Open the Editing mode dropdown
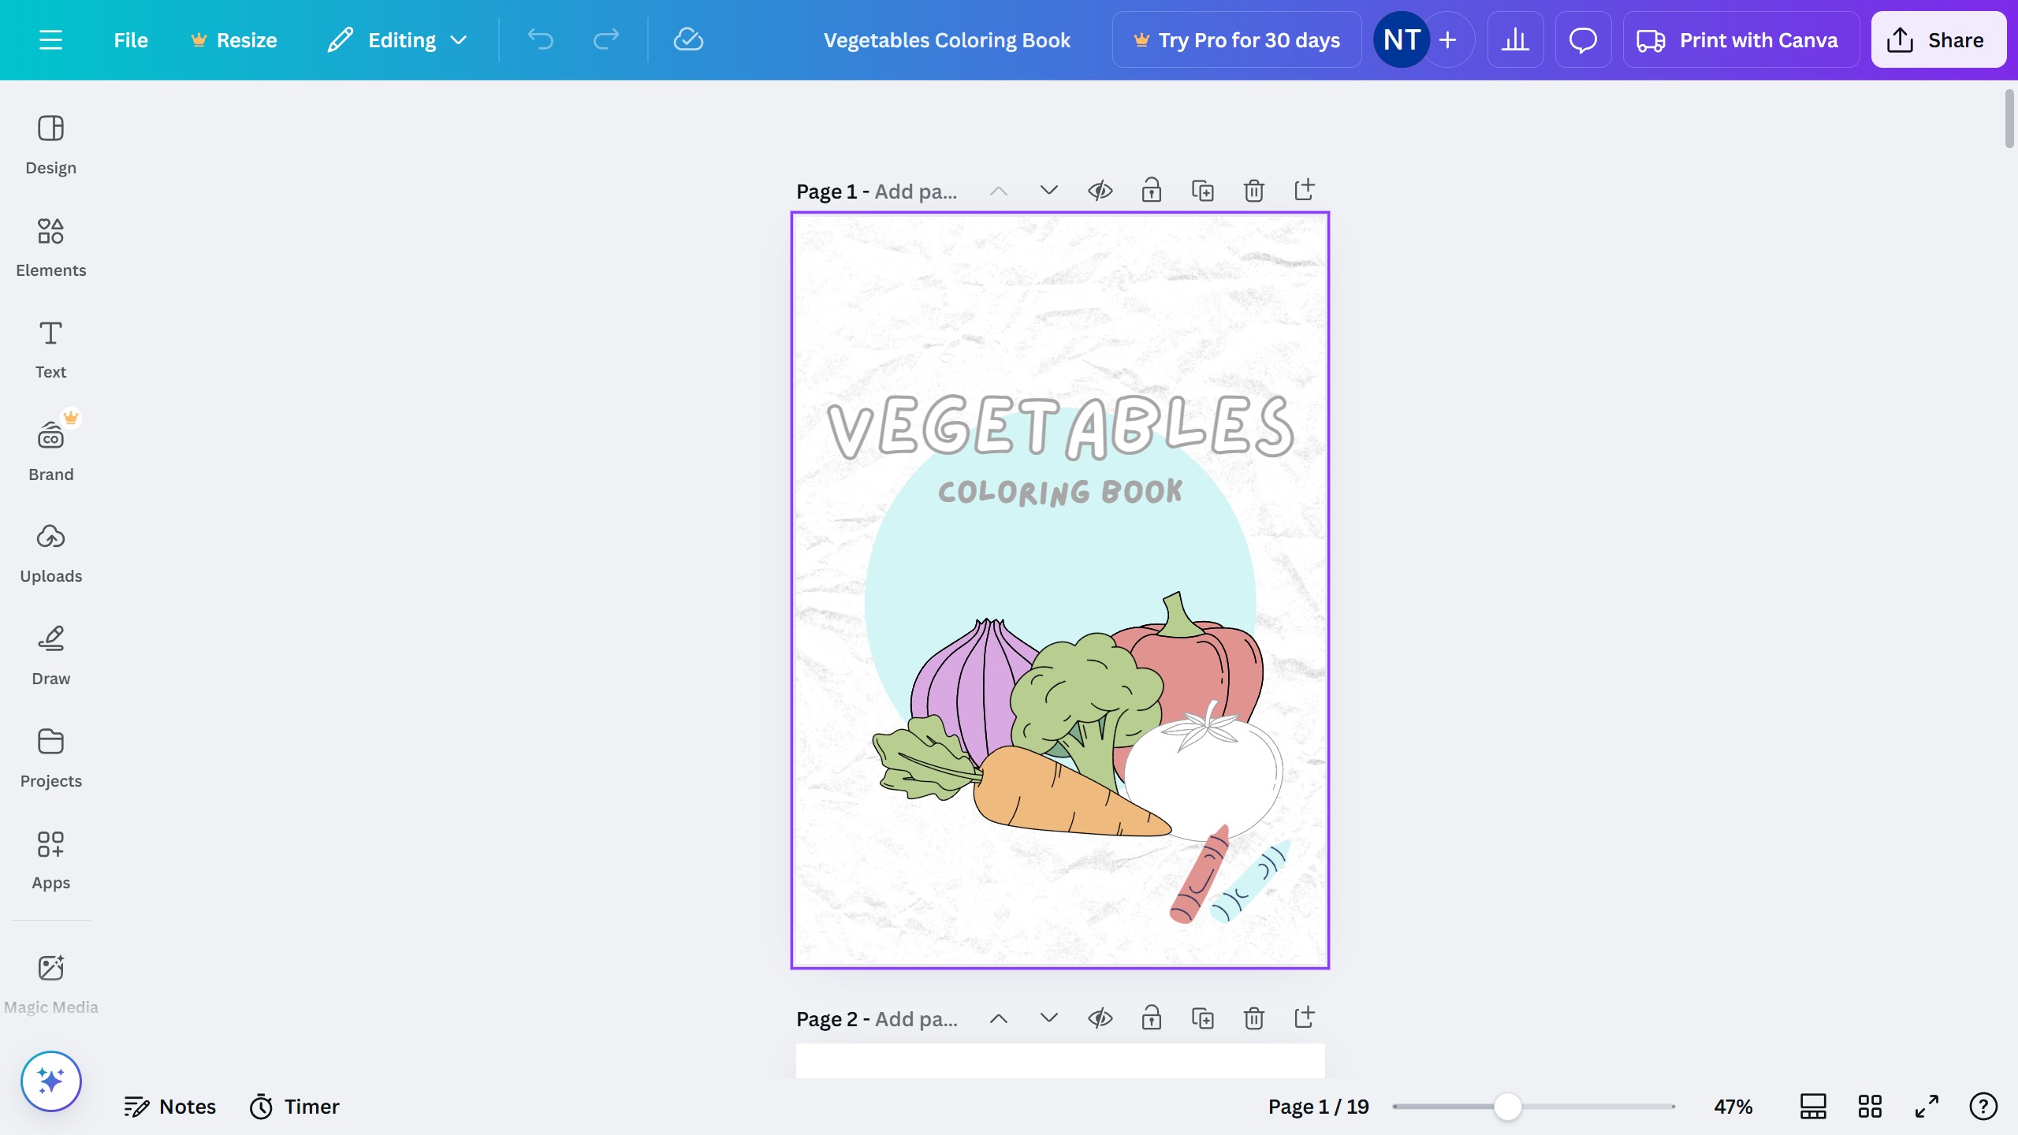Image resolution: width=2018 pixels, height=1135 pixels. [397, 39]
